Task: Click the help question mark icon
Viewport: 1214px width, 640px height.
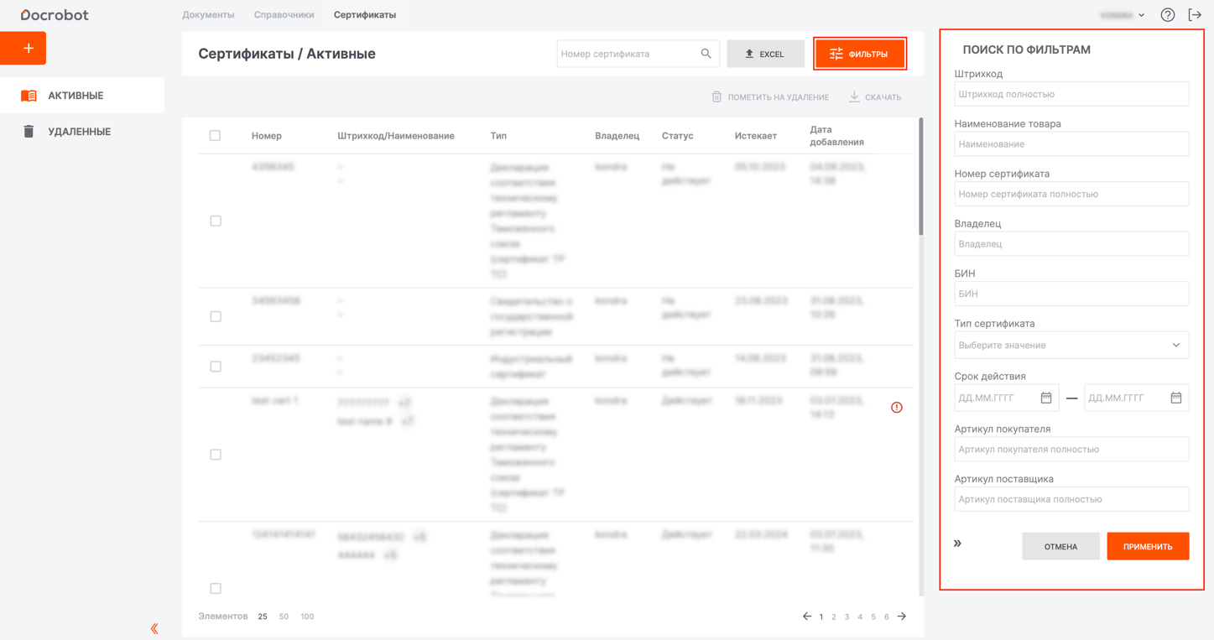Action: tap(1167, 15)
